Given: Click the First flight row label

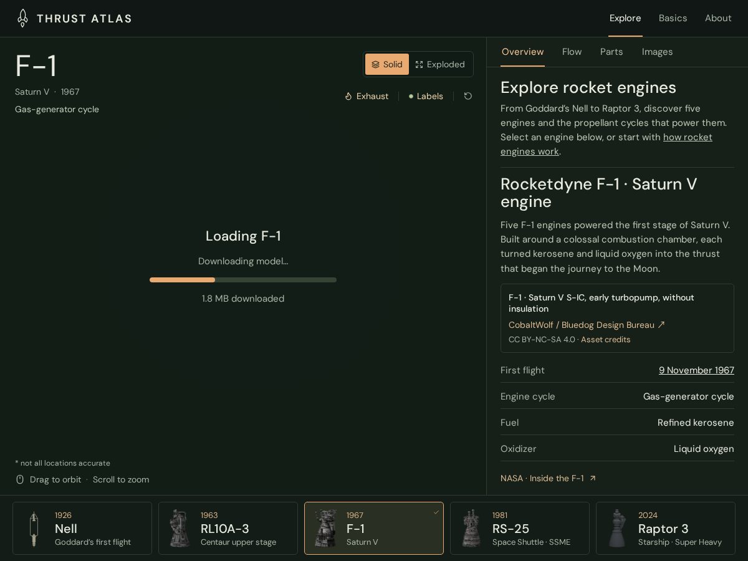Looking at the screenshot, I should click(522, 370).
